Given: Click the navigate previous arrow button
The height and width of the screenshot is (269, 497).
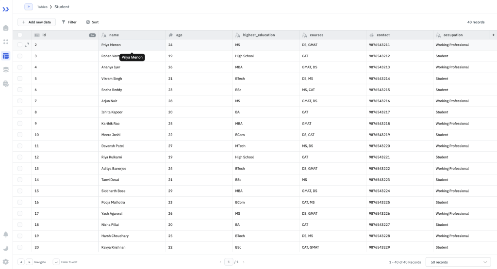Looking at the screenshot, I should [x=21, y=262].
